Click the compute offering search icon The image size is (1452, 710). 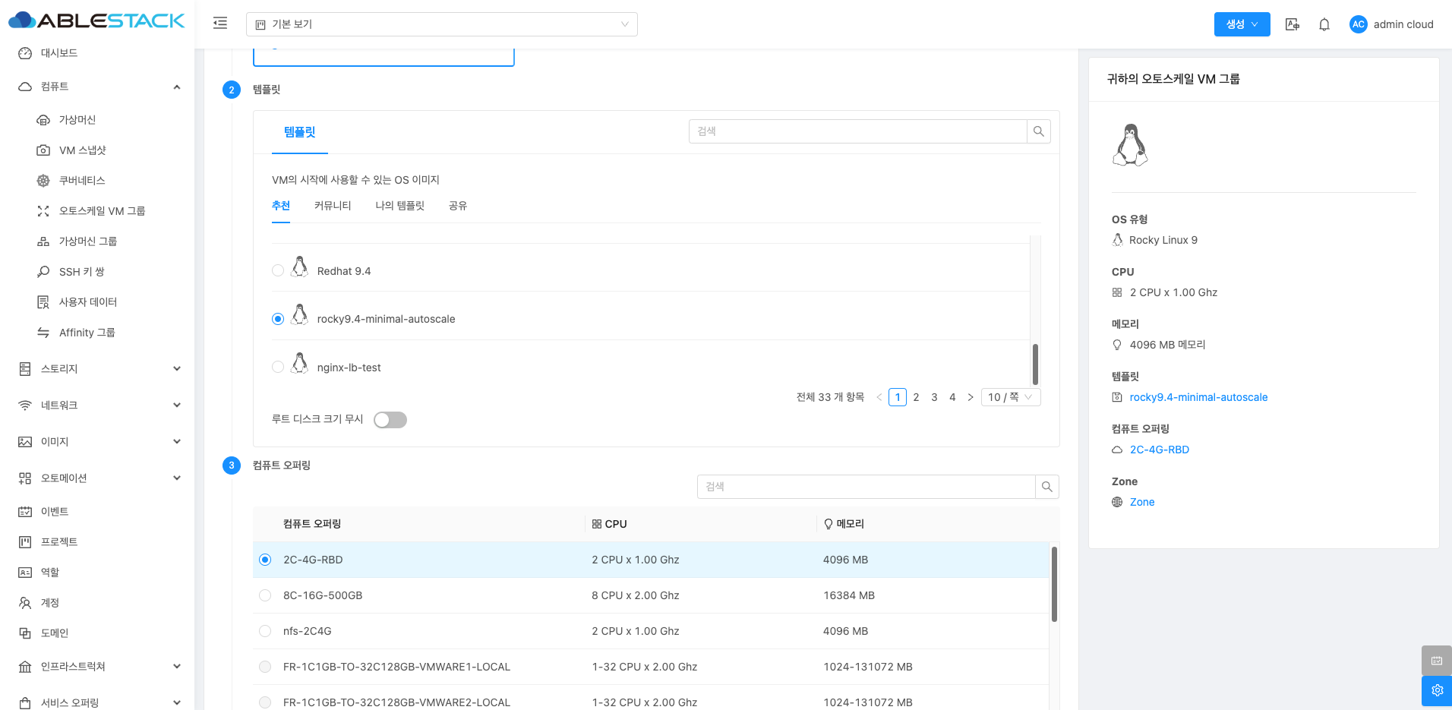pyautogui.click(x=1046, y=487)
